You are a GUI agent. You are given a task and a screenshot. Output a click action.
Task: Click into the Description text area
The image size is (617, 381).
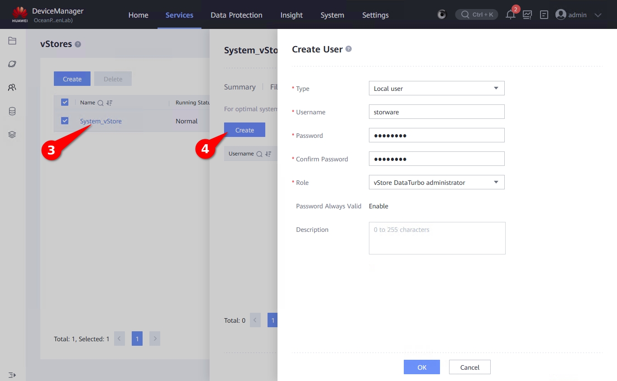pyautogui.click(x=437, y=238)
